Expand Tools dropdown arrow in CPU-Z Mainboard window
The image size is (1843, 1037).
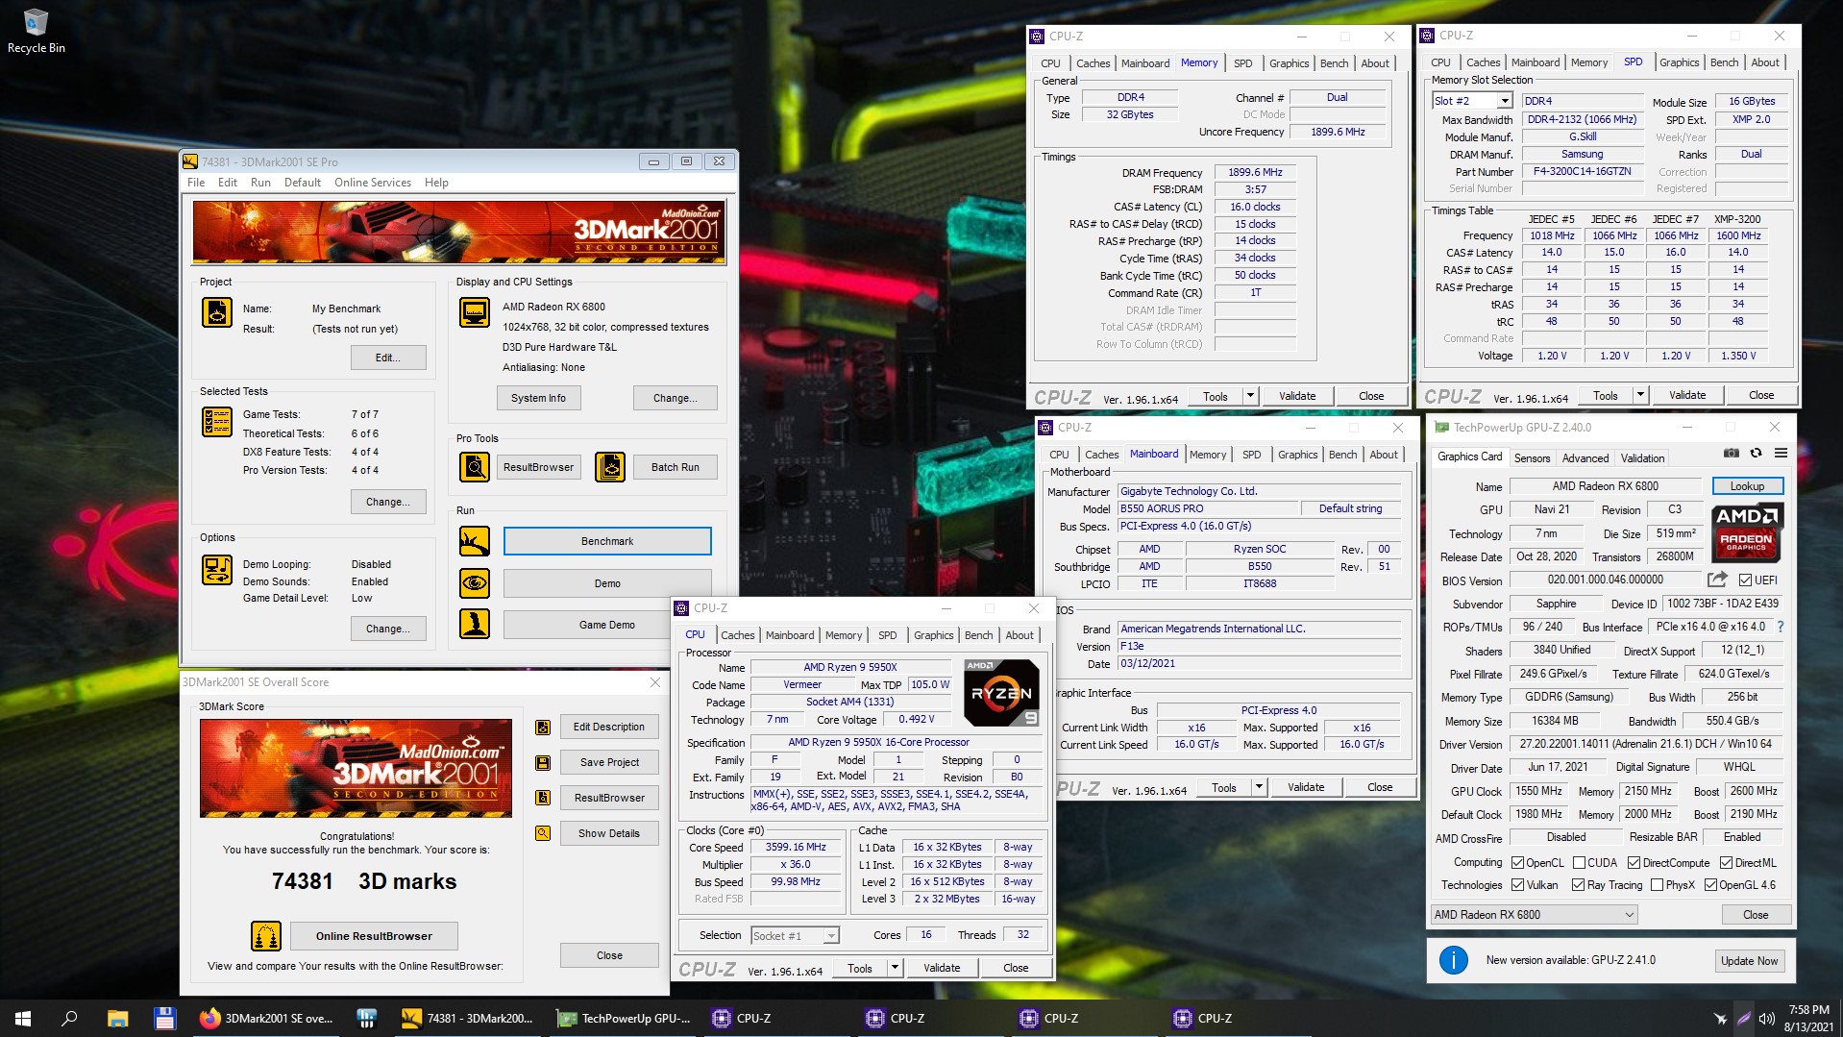click(x=1259, y=787)
